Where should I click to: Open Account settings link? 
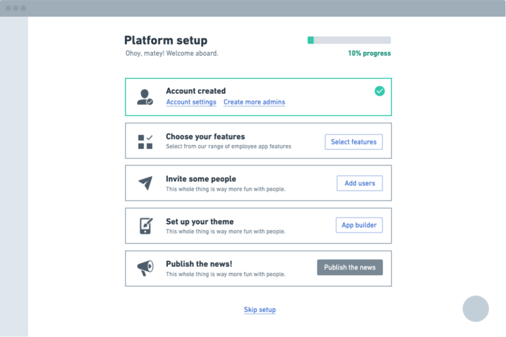191,102
